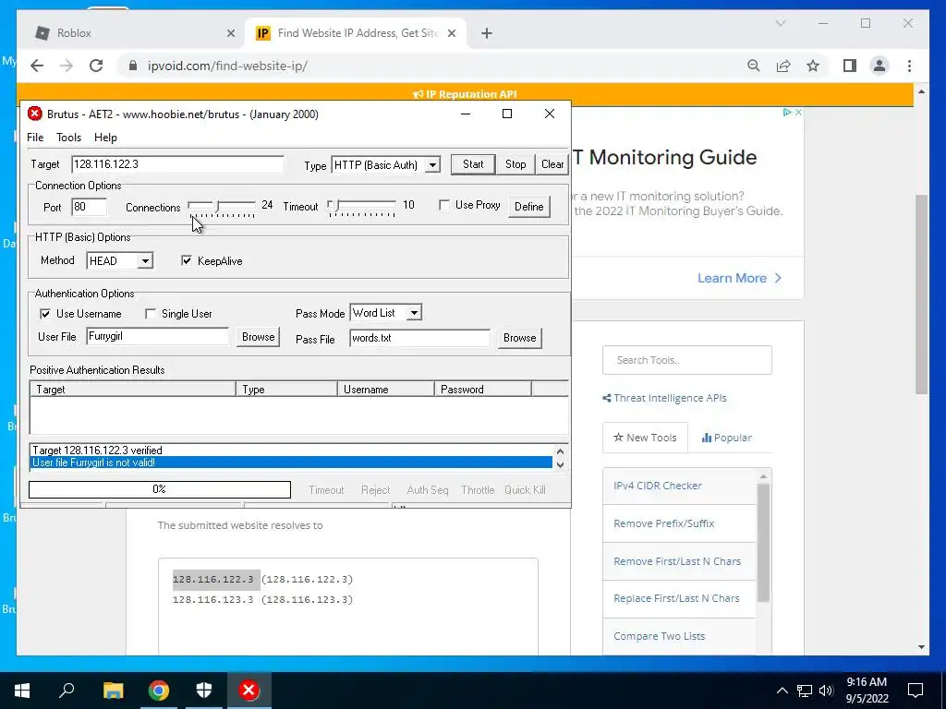Click the Define proxy button
This screenshot has width=946, height=709.
pyautogui.click(x=529, y=206)
